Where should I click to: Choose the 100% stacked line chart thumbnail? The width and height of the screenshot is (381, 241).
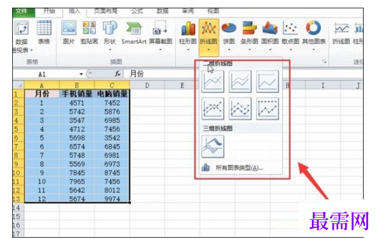[x=267, y=82]
